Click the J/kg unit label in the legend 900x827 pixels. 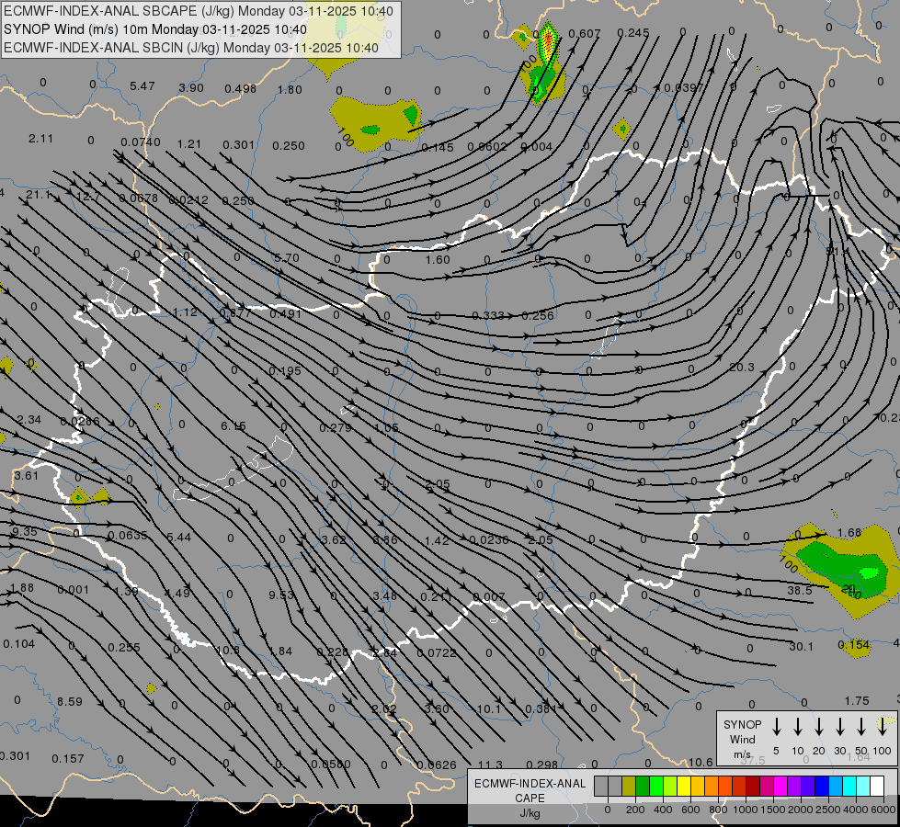pyautogui.click(x=530, y=813)
